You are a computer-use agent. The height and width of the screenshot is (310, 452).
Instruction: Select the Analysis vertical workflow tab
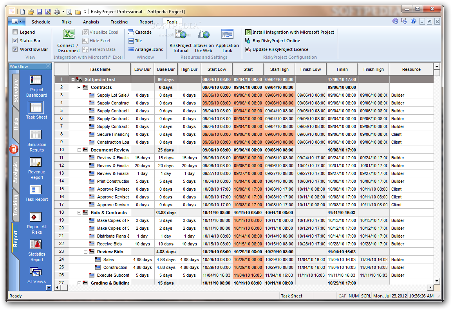click(16, 172)
